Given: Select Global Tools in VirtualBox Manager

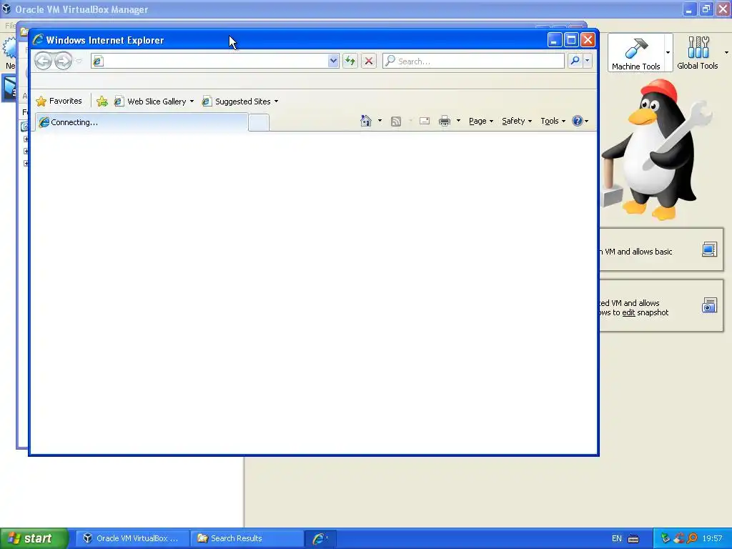Looking at the screenshot, I should pyautogui.click(x=698, y=52).
